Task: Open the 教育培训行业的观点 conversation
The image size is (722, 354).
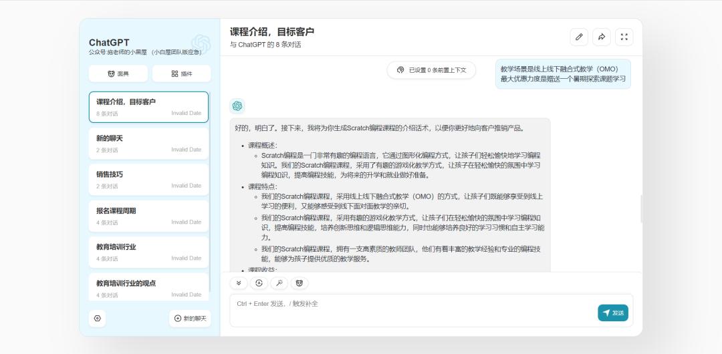Action: [148, 287]
